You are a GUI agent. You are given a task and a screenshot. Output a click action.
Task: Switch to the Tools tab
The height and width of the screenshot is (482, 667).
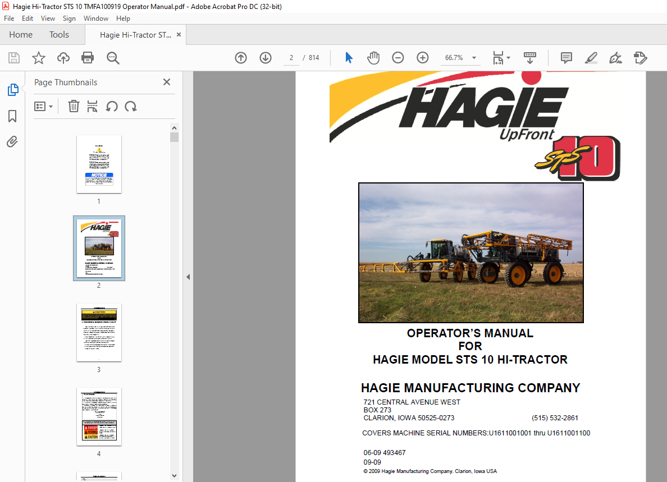coord(59,35)
